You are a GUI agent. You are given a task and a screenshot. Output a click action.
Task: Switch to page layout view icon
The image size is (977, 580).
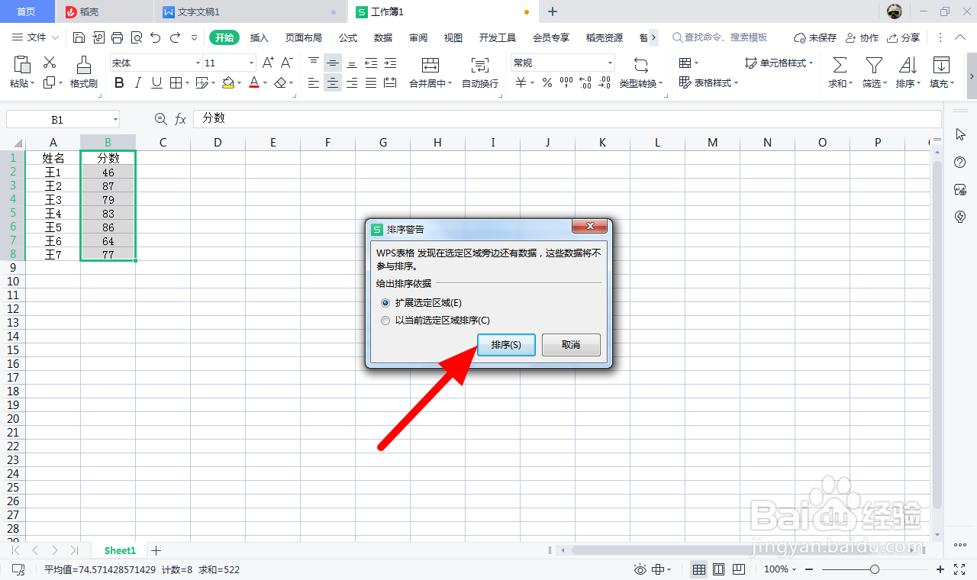pyautogui.click(x=718, y=569)
